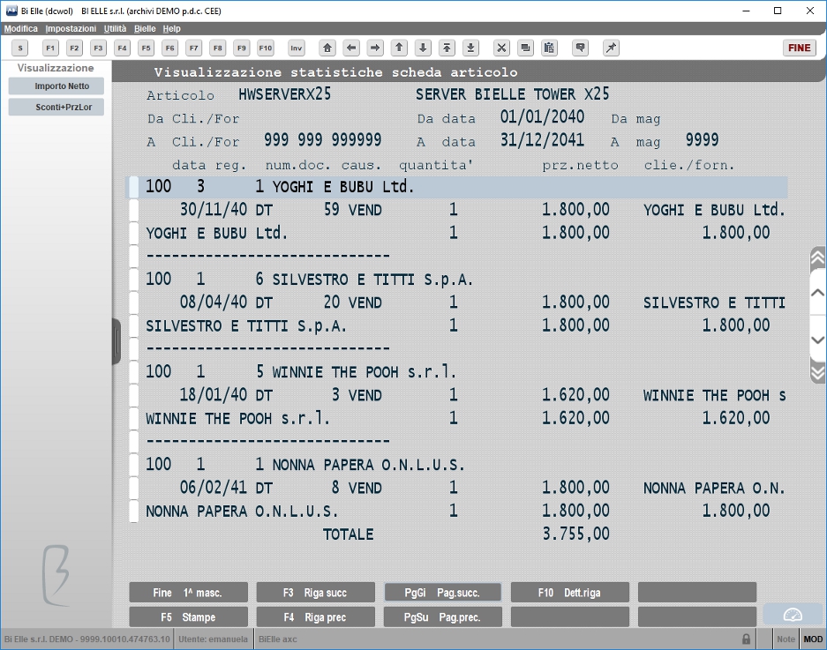The width and height of the screenshot is (827, 650).
Task: Click the cut scissors toolbar icon
Action: (x=501, y=48)
